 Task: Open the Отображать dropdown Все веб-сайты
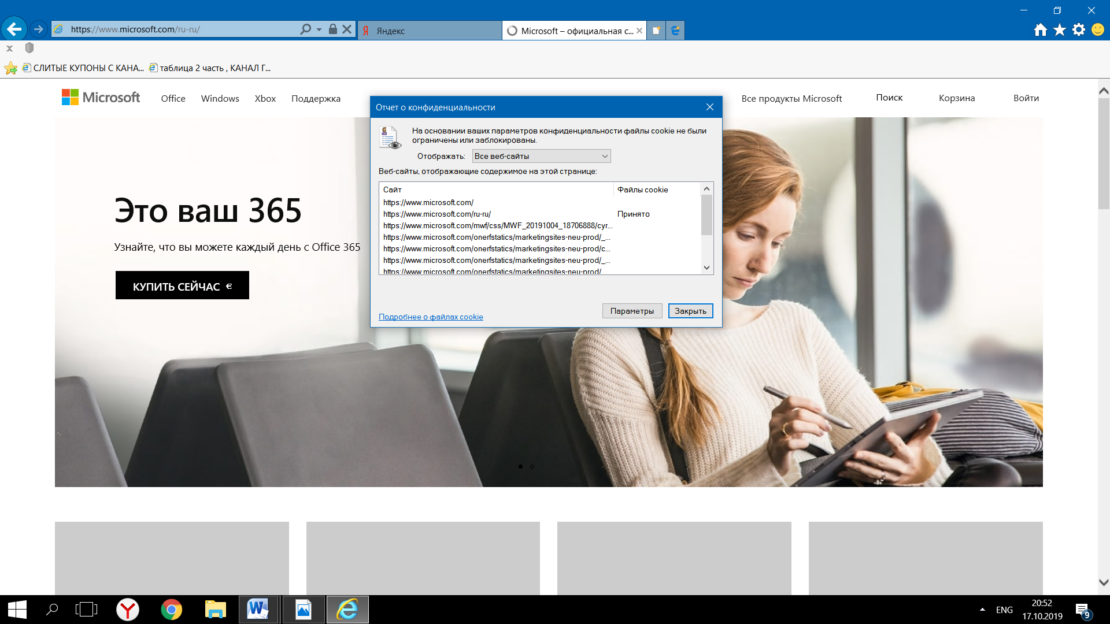541,156
